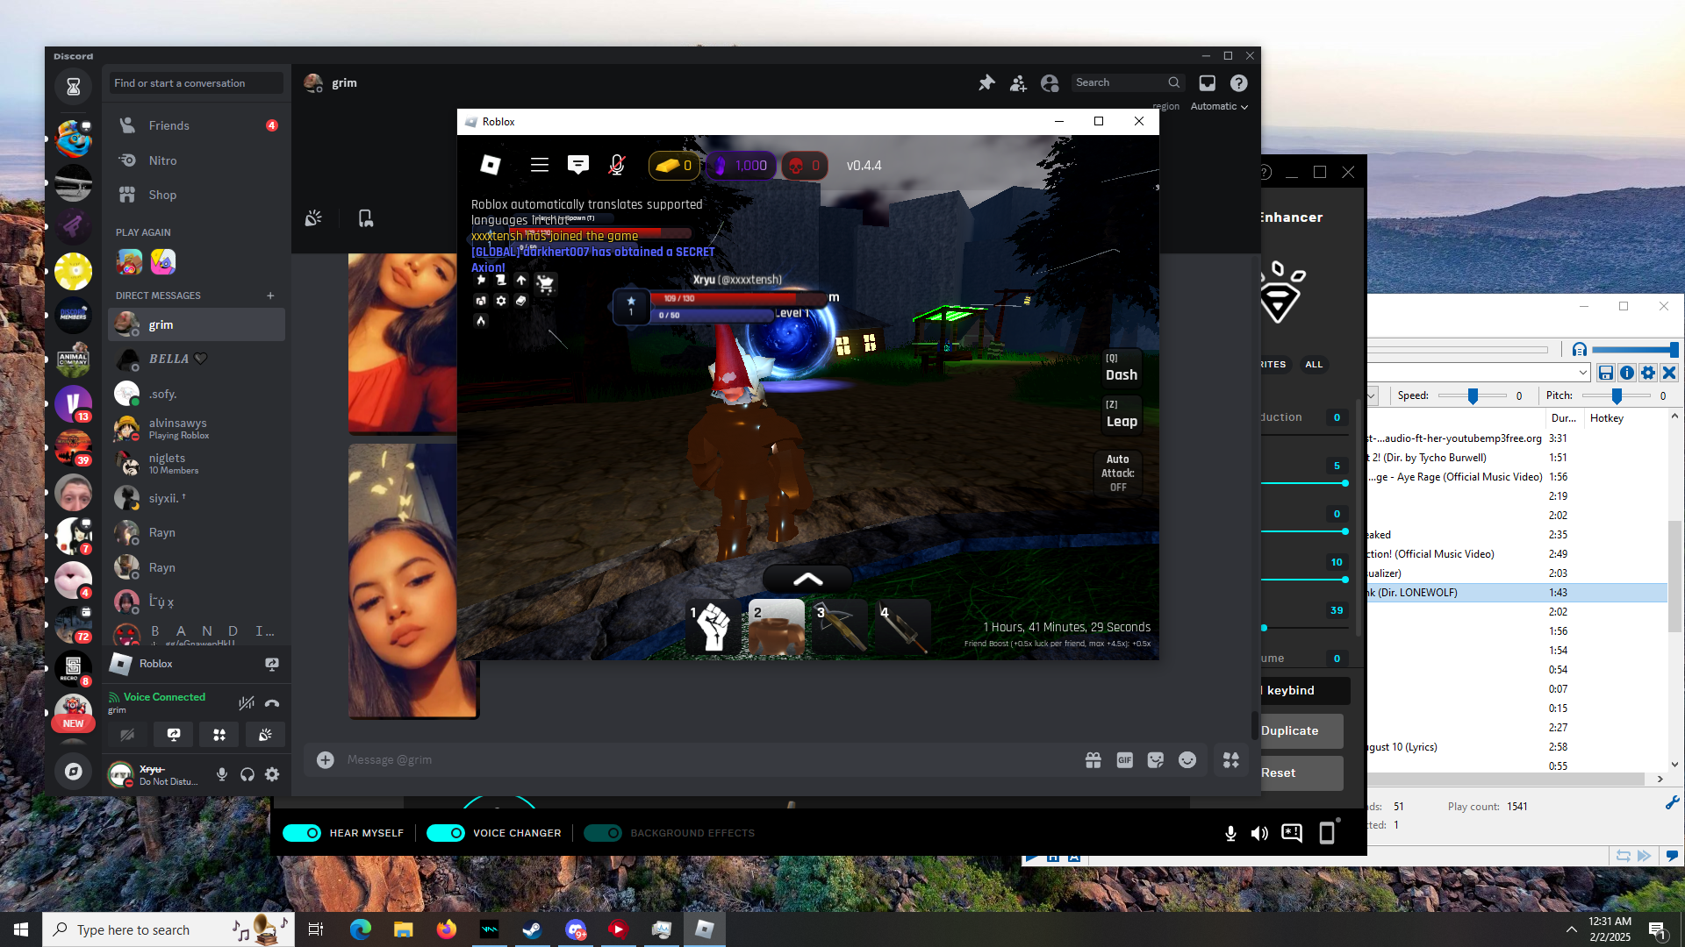Enable Background Effects toggle
This screenshot has width=1685, height=947.
coord(603,833)
